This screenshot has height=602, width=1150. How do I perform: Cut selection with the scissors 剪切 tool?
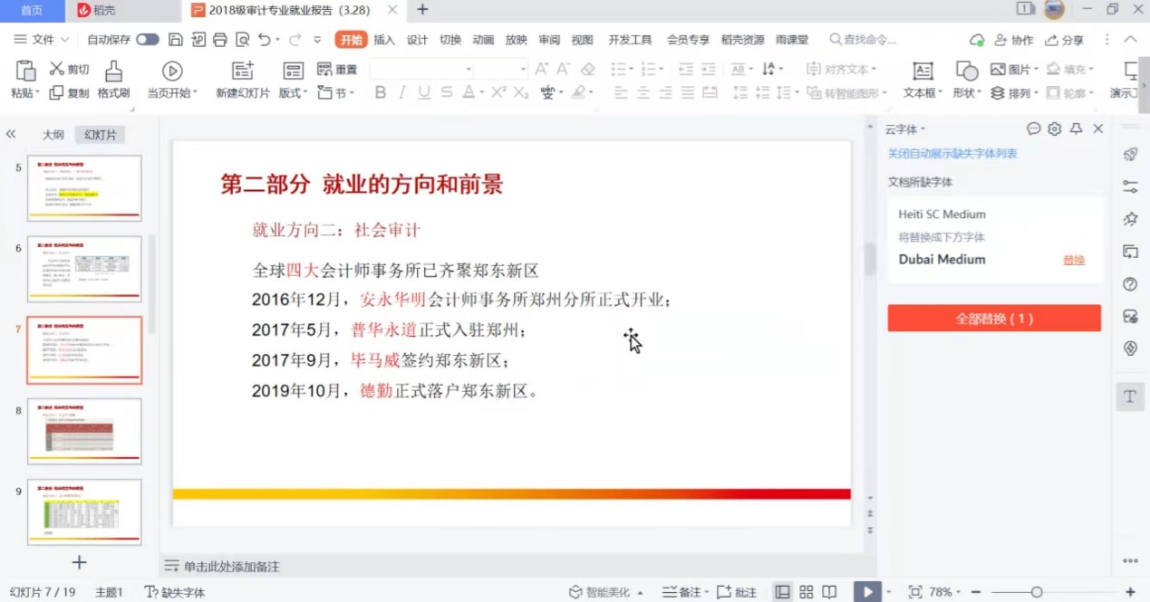click(69, 69)
